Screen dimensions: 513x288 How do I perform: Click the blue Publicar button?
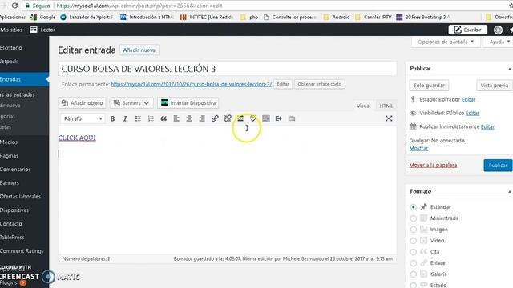click(498, 166)
